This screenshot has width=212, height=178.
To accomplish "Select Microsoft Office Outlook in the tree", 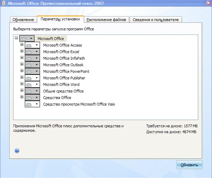I will pos(63,65).
